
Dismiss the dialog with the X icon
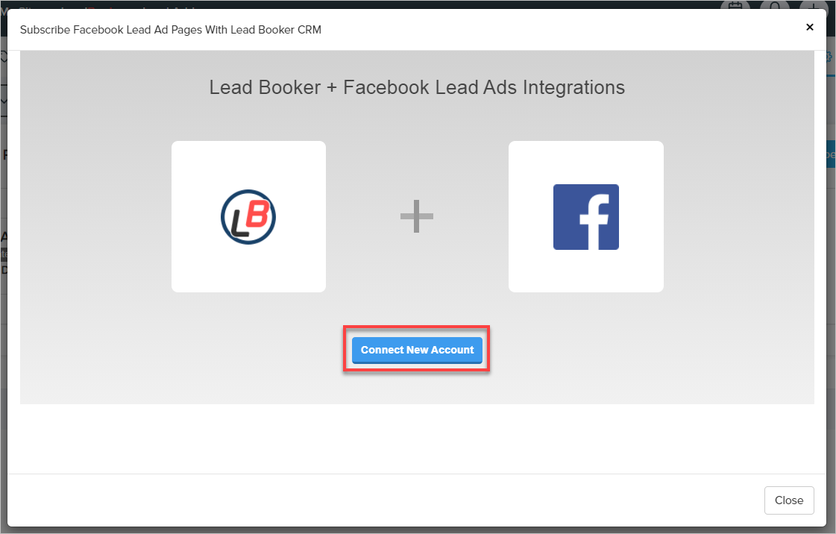point(809,28)
